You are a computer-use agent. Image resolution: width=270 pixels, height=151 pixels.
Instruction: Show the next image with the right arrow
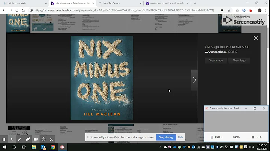pos(194,80)
